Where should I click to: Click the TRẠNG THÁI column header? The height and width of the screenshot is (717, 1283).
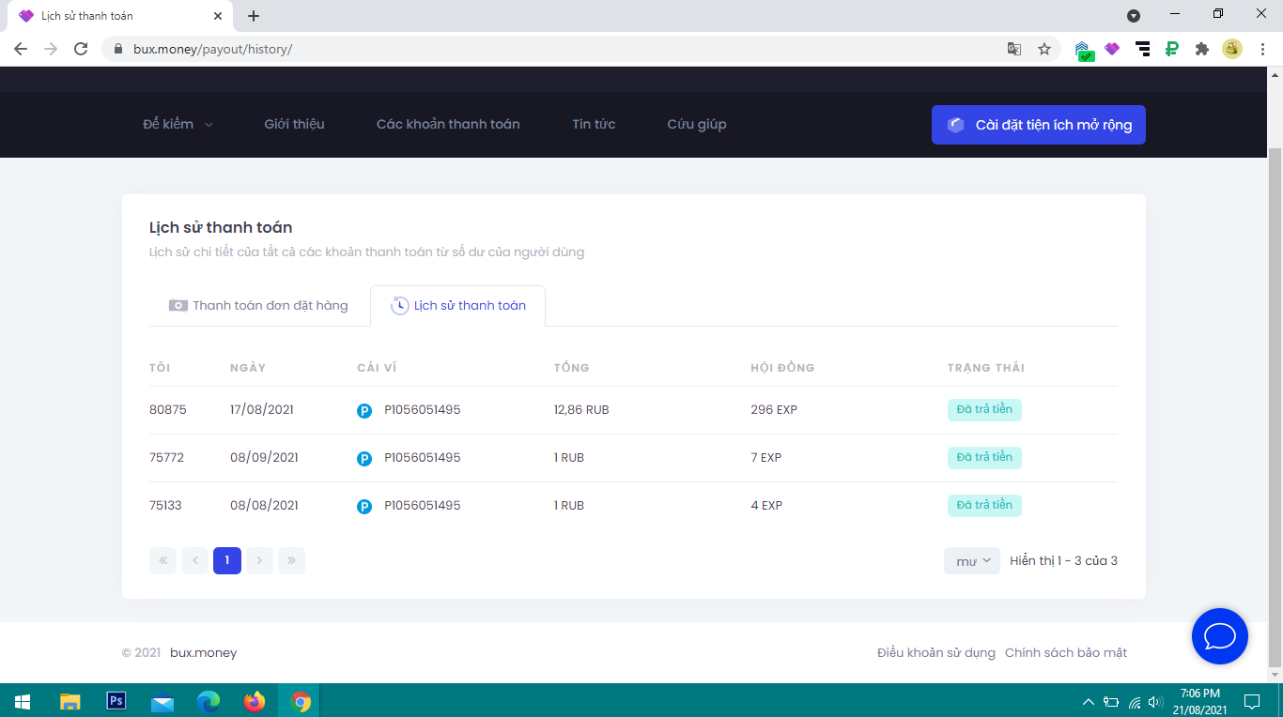pyautogui.click(x=986, y=368)
